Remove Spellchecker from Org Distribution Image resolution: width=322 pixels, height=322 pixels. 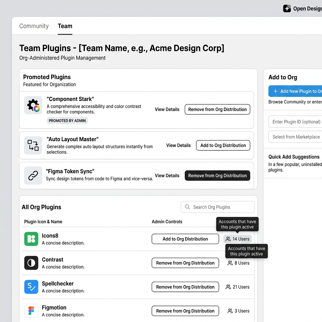coord(185,287)
